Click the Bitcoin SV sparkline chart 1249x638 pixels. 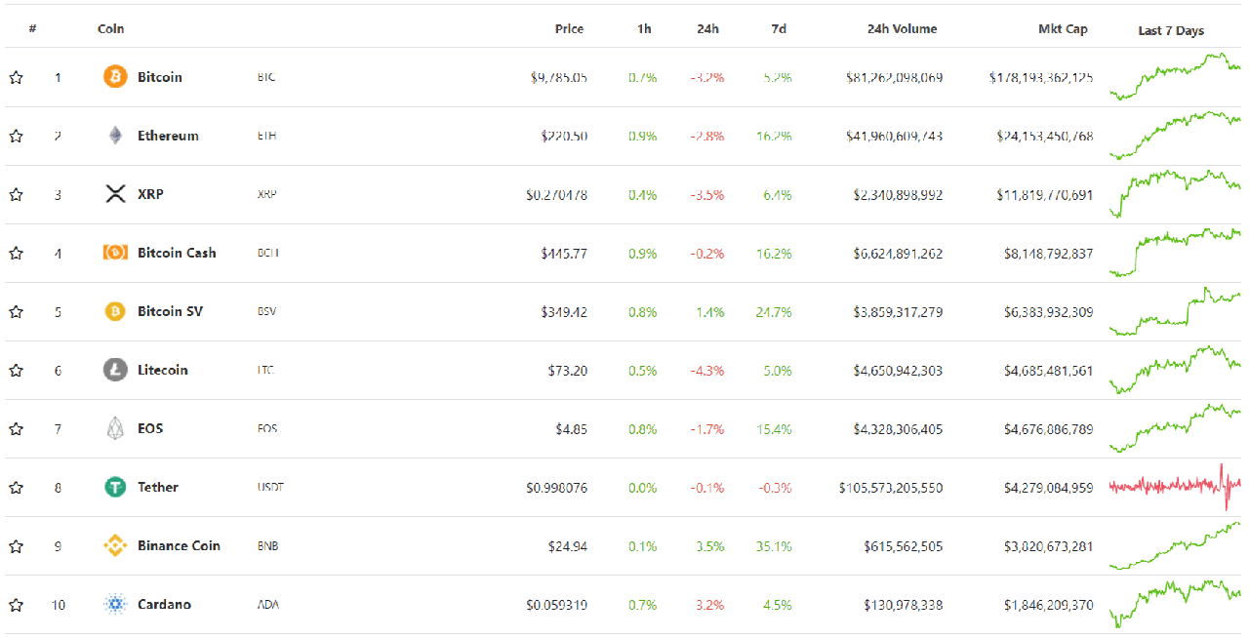(x=1175, y=310)
